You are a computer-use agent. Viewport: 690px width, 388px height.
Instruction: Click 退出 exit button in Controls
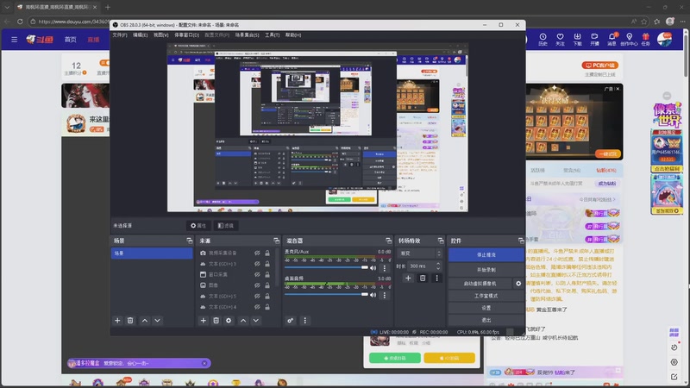(x=486, y=320)
